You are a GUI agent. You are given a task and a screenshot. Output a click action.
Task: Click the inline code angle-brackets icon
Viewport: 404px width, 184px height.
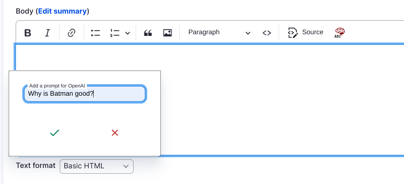(x=267, y=33)
